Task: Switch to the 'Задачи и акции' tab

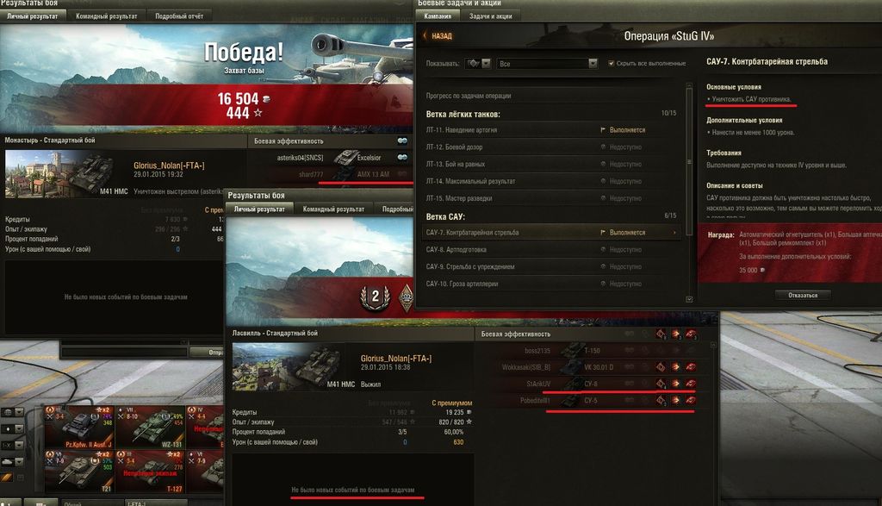Action: (490, 16)
